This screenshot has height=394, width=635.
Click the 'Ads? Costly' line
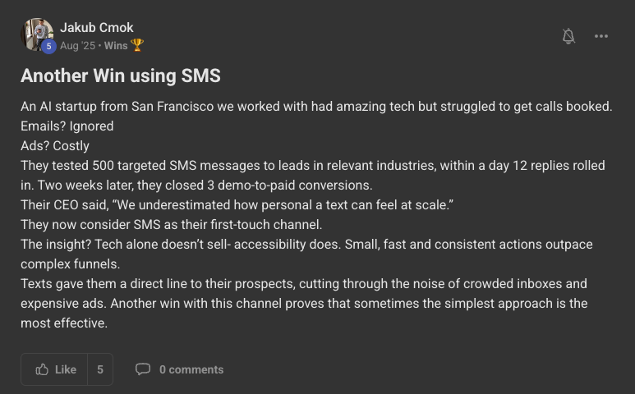pos(55,146)
